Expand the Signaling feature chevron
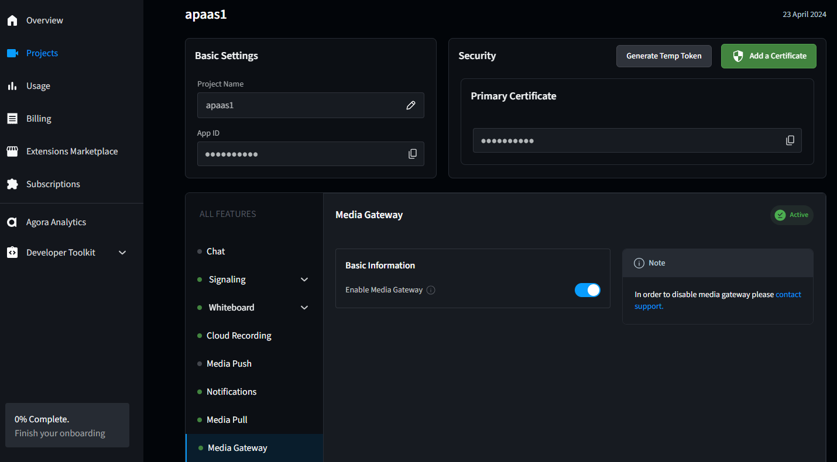837x462 pixels. click(x=304, y=280)
